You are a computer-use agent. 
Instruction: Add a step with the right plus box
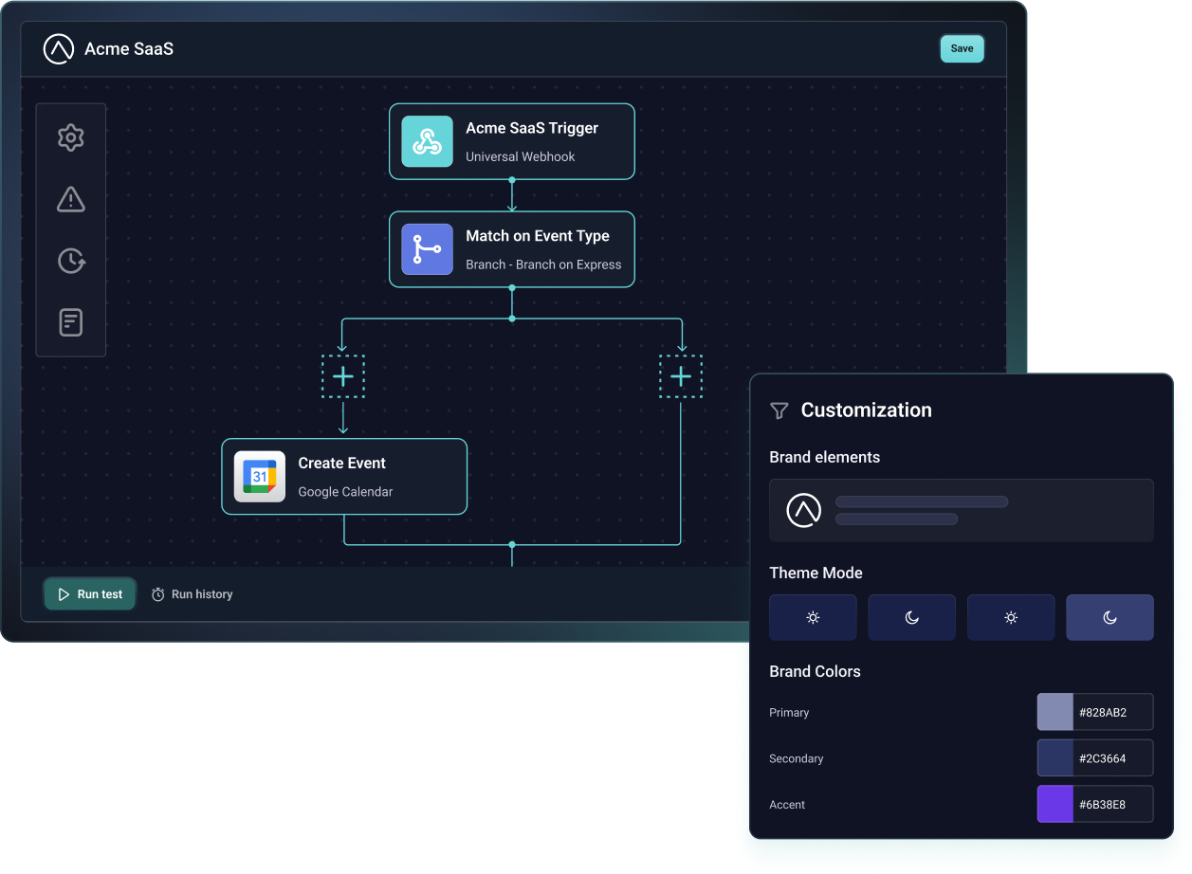[681, 376]
